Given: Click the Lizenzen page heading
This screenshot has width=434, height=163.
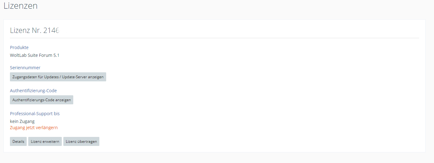Looking at the screenshot, I should click(20, 6).
